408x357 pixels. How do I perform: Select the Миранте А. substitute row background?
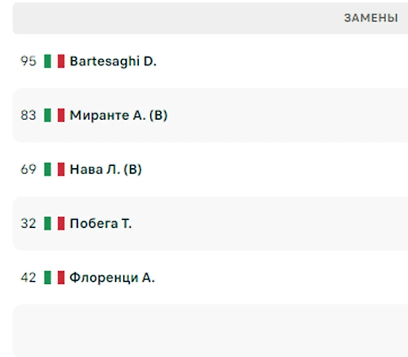click(x=279, y=116)
